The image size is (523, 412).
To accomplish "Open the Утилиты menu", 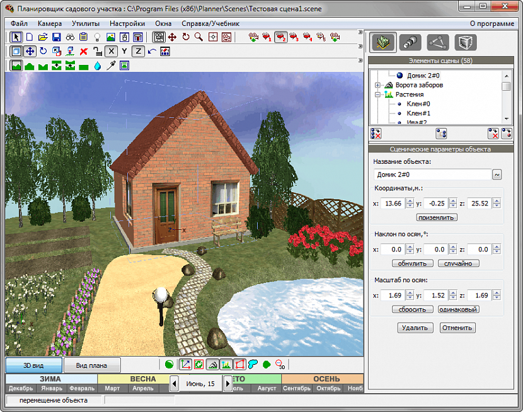I will (85, 23).
